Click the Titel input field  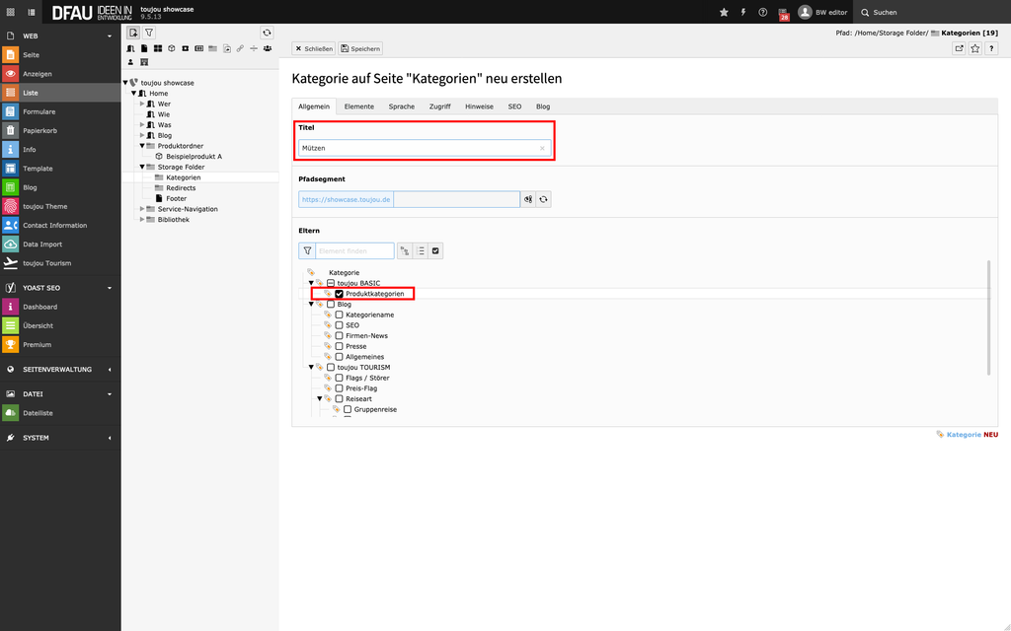[x=419, y=148]
